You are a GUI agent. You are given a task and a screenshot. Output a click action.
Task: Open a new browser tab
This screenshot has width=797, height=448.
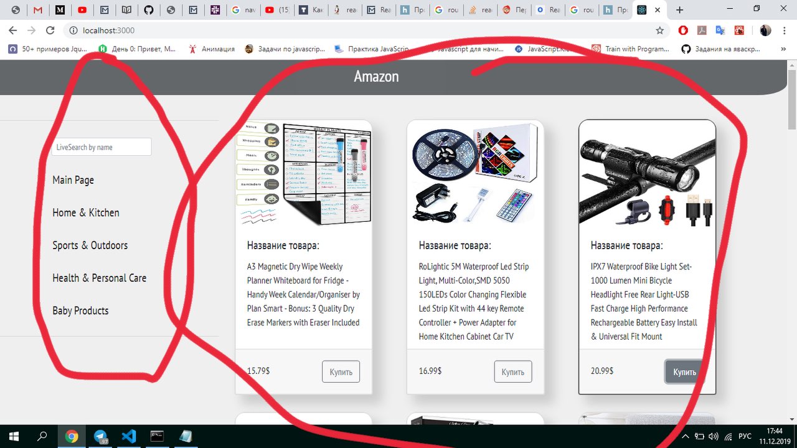[x=679, y=10]
